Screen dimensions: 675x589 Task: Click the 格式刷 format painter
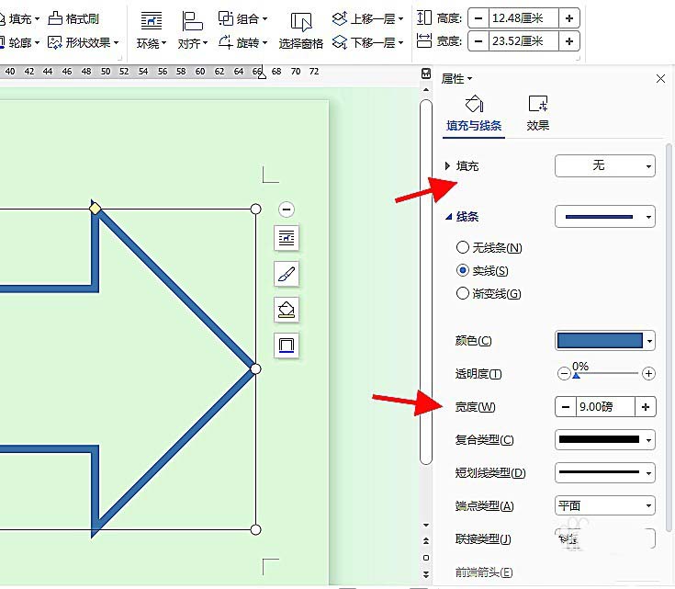73,18
